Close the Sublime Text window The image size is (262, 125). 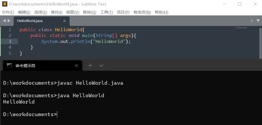coord(255,4)
